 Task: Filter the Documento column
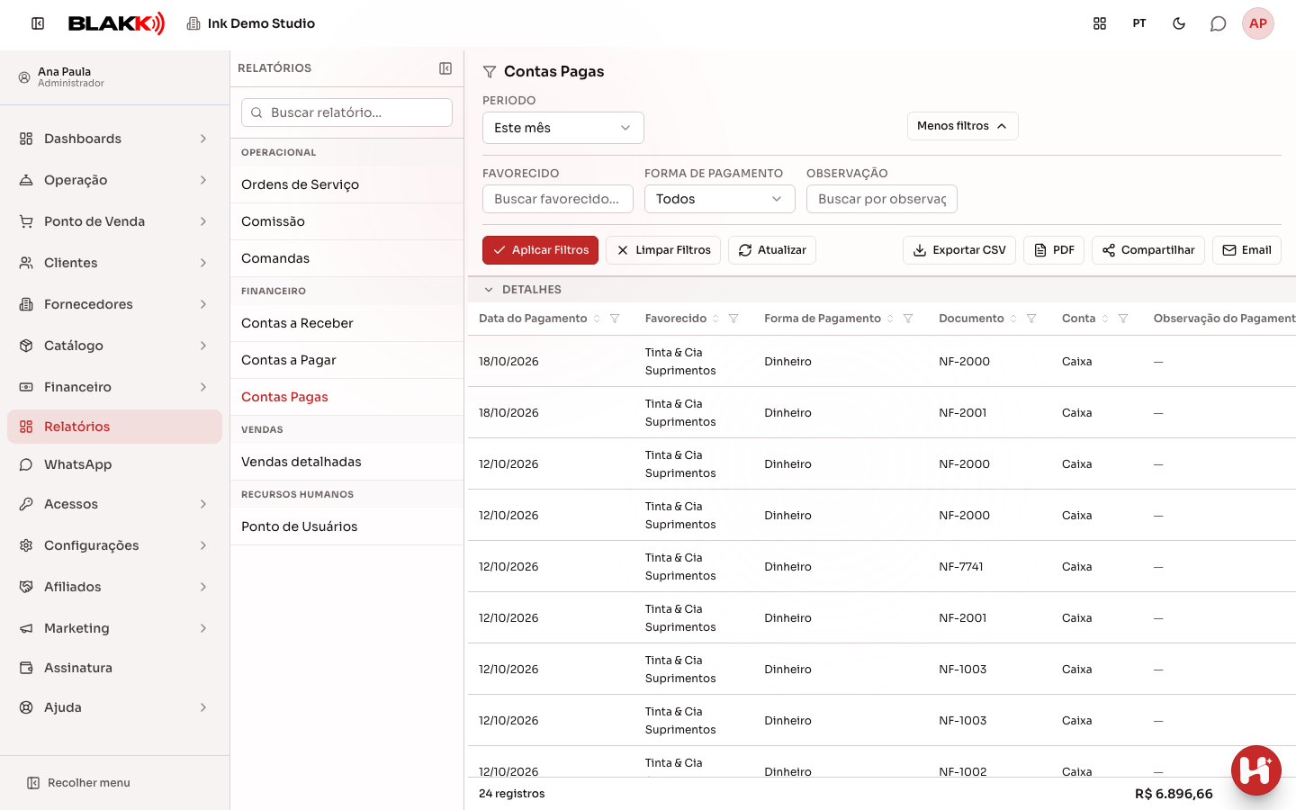pyautogui.click(x=1031, y=319)
